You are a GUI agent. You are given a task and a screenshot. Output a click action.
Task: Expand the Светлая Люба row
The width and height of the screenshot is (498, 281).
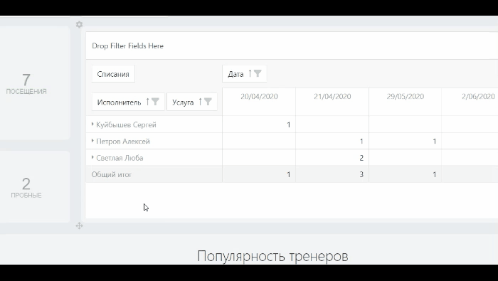[x=92, y=157]
